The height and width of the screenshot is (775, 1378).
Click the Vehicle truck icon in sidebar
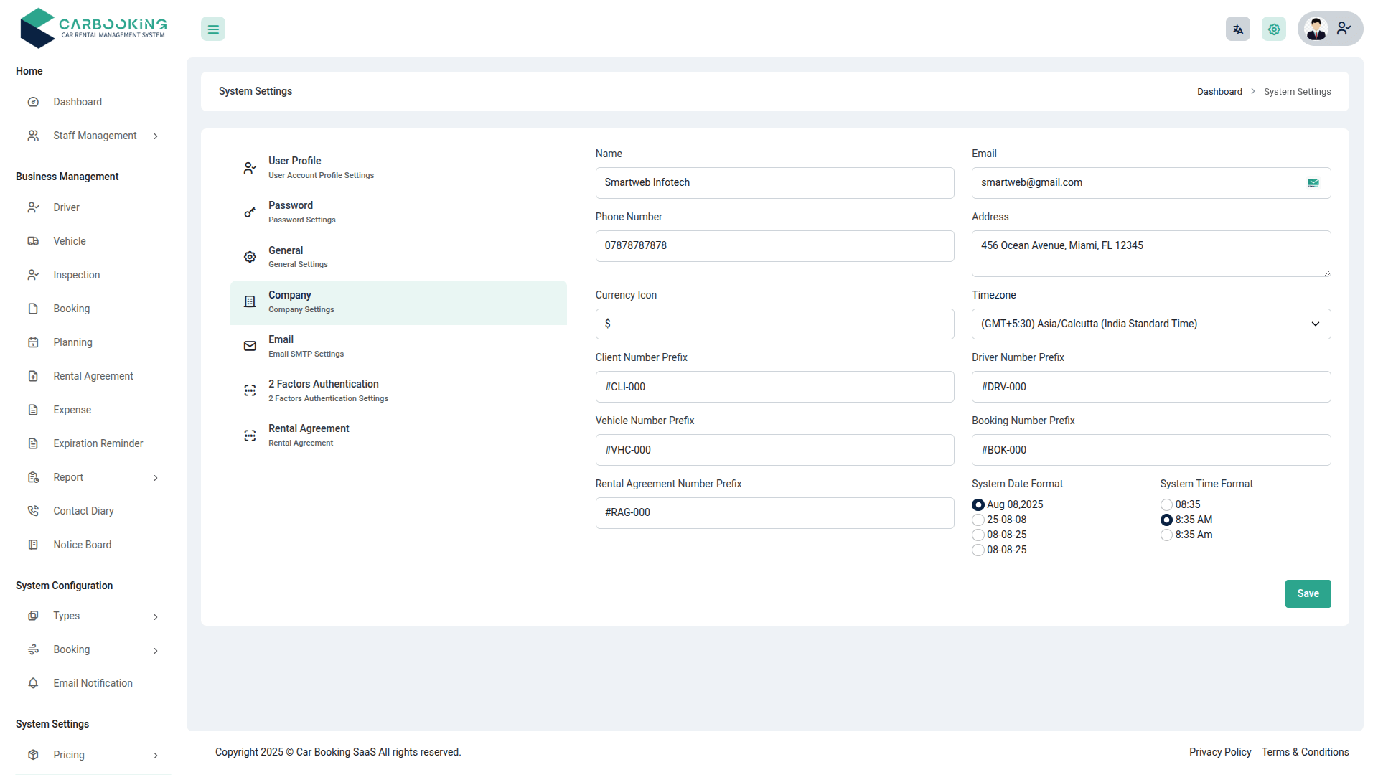[33, 241]
